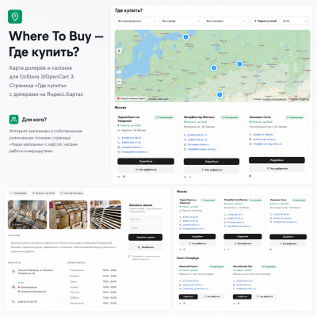Click the email envelope icon in ПаркетХолл card under the map
Image resolution: width=317 pixels, height=317 pixels.
pyautogui.click(x=119, y=152)
